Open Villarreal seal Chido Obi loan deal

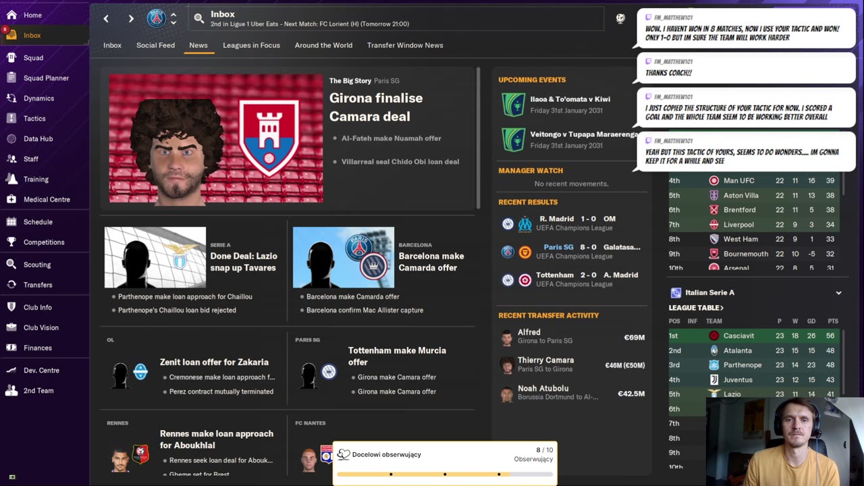(400, 162)
